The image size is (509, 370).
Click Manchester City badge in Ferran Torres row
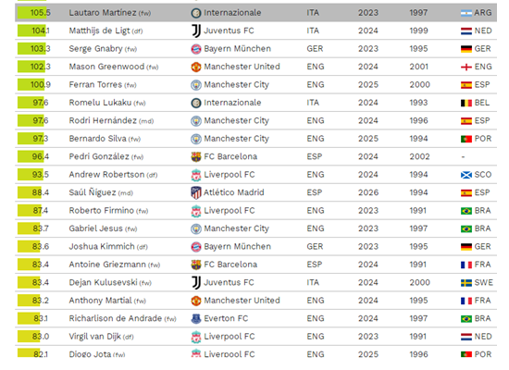point(196,85)
